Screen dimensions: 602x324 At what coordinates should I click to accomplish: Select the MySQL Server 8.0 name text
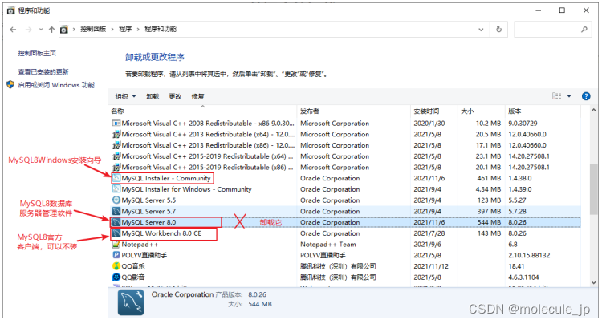(148, 222)
